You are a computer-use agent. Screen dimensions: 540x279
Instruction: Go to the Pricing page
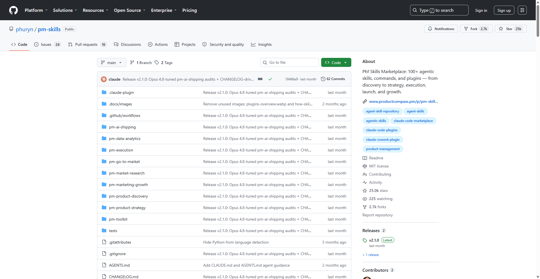(190, 10)
